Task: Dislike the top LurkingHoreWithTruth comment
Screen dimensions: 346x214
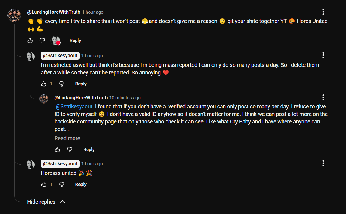Action: coord(42,41)
